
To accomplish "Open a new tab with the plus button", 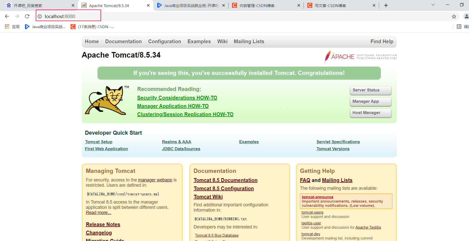I will tap(386, 5).
